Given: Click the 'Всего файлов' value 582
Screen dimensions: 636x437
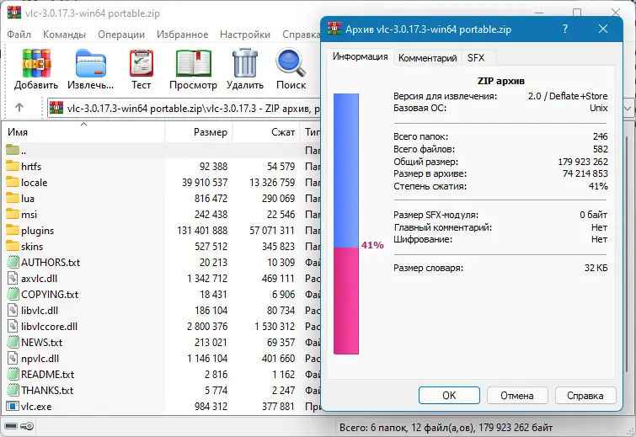Looking at the screenshot, I should (601, 149).
